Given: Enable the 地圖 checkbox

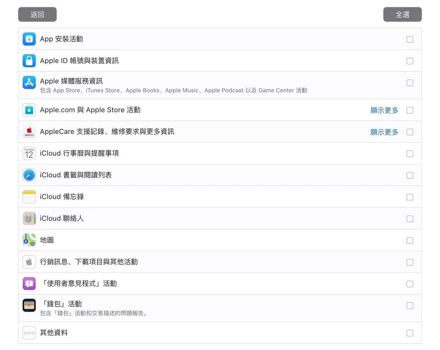Looking at the screenshot, I should pyautogui.click(x=410, y=241).
